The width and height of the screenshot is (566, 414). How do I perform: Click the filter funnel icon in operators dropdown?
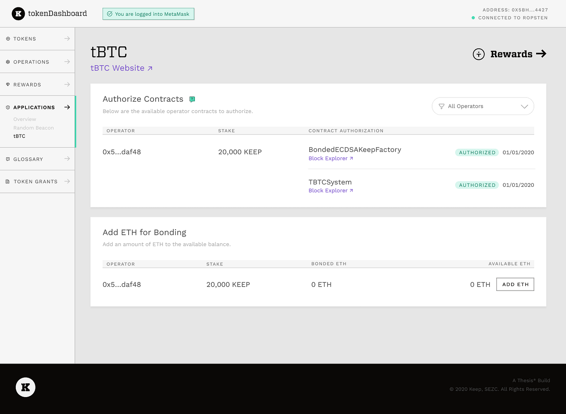pyautogui.click(x=441, y=107)
